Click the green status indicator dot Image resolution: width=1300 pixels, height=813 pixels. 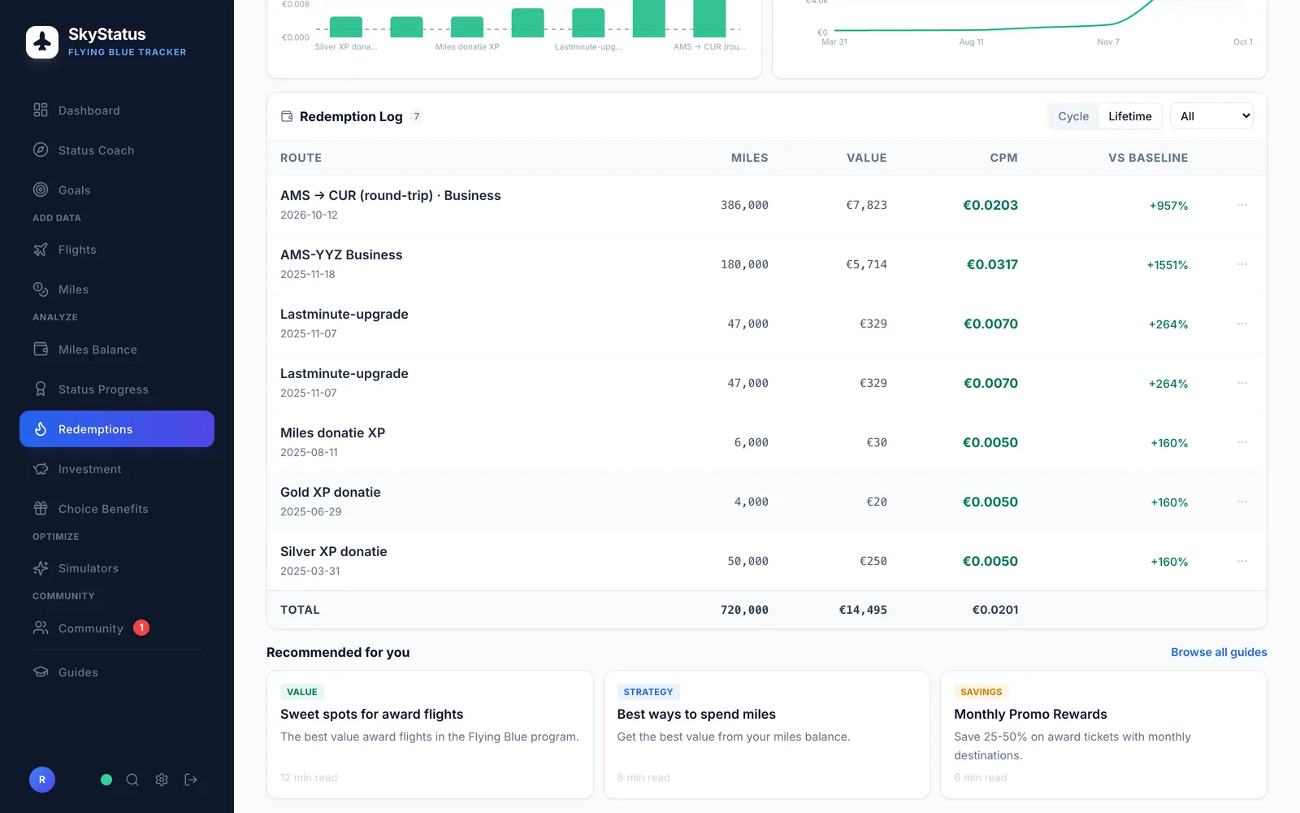tap(106, 780)
